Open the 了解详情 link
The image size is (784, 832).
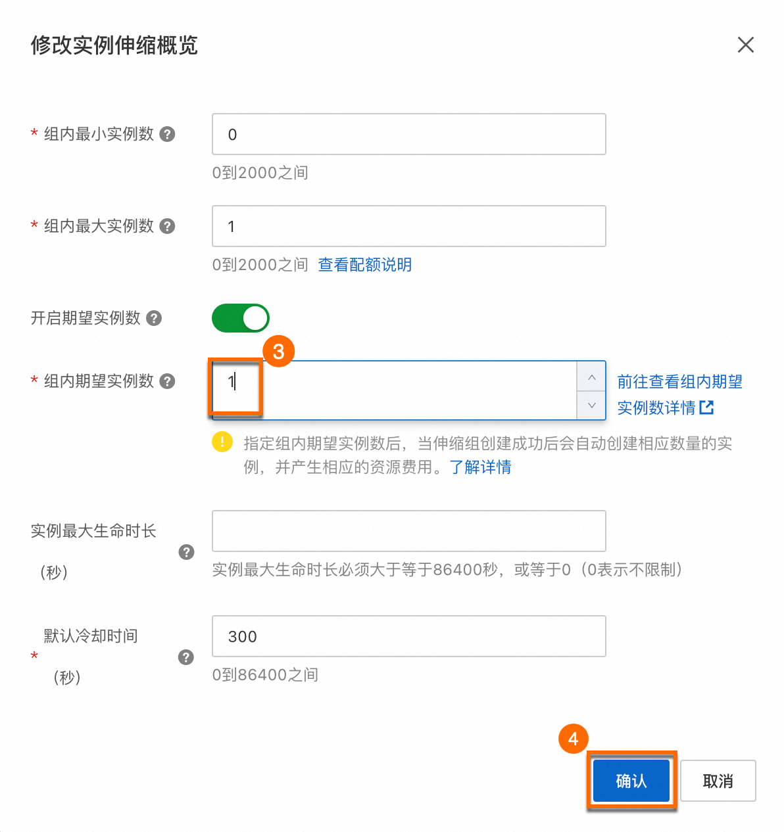(480, 467)
